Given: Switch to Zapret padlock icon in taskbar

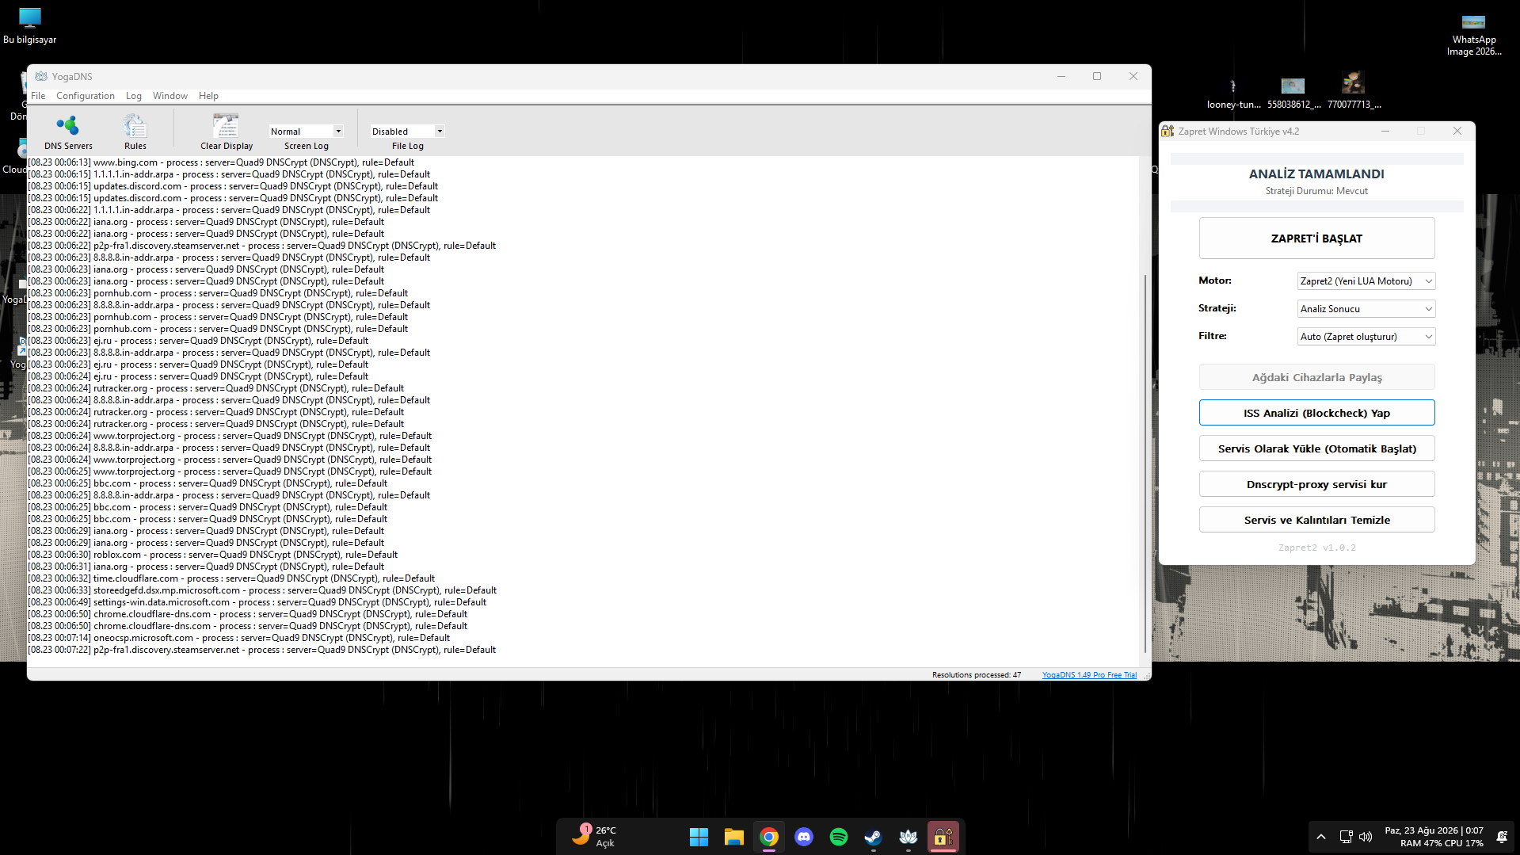Looking at the screenshot, I should tap(943, 837).
